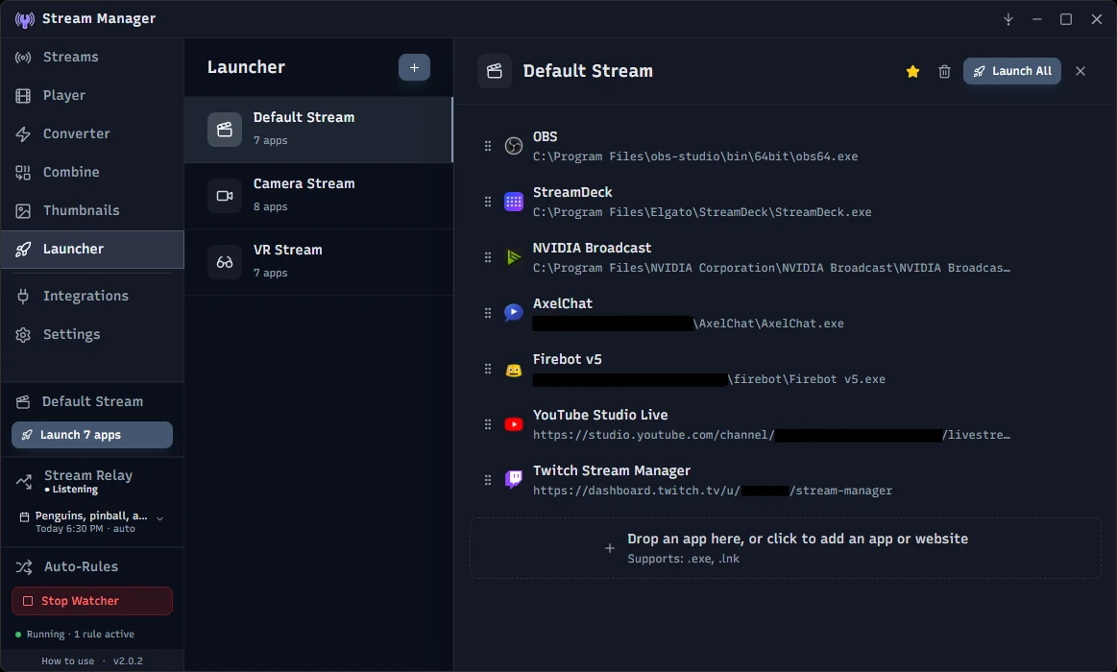The height and width of the screenshot is (672, 1117).
Task: Open the Player section
Action: (92, 95)
